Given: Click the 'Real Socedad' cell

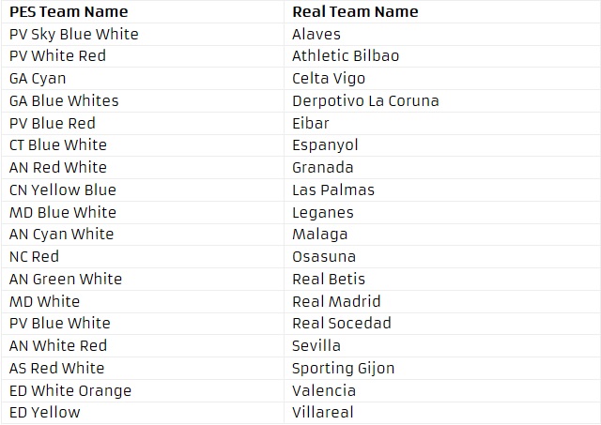Looking at the screenshot, I should 341,324.
